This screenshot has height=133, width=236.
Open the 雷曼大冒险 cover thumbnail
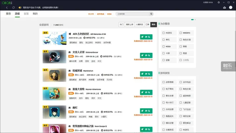coord(54,94)
